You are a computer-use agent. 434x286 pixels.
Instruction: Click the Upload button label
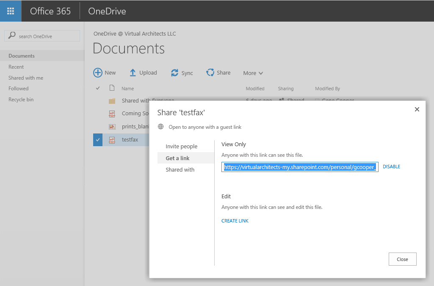(148, 73)
